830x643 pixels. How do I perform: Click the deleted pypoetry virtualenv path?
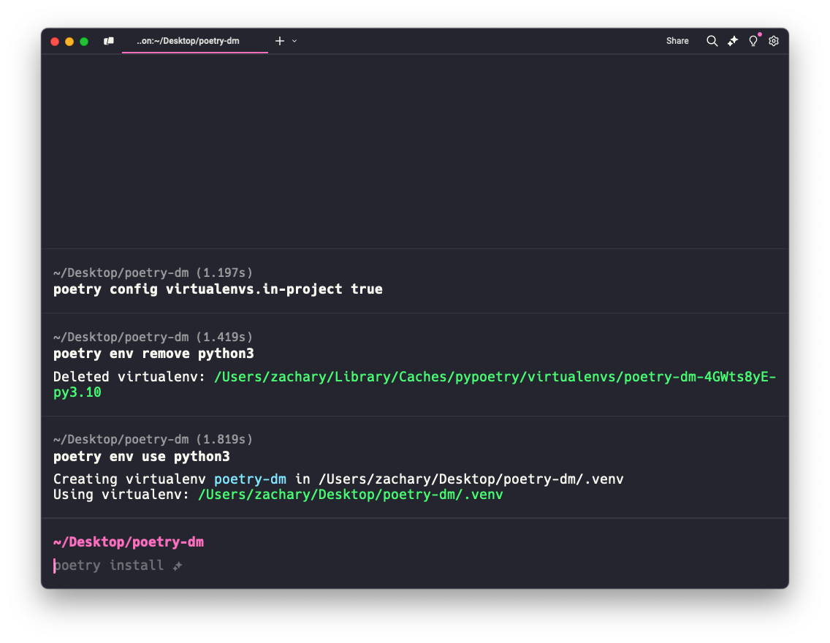(x=495, y=377)
